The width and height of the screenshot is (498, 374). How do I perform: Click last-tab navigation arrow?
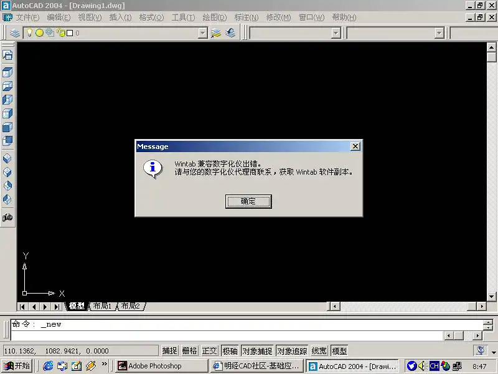[x=57, y=307]
